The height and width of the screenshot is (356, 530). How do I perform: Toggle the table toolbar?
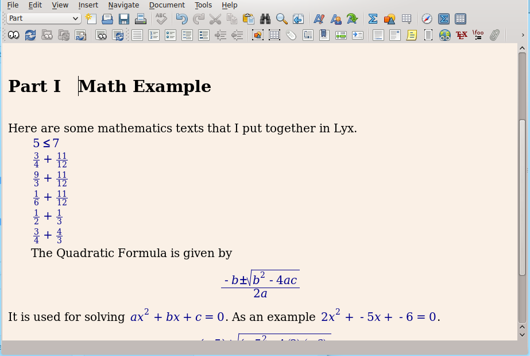click(461, 18)
